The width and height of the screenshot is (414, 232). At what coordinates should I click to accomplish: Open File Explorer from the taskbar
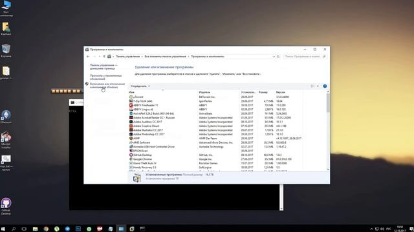pyautogui.click(x=35, y=229)
